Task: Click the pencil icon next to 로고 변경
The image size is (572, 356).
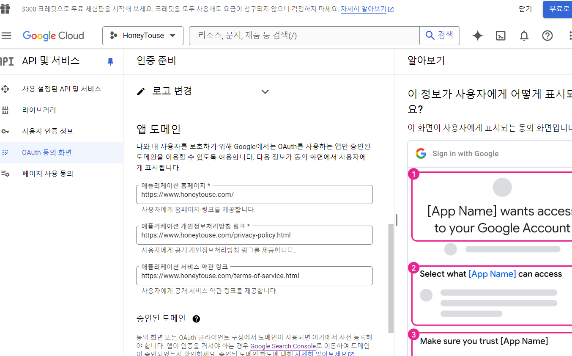Action: coord(141,91)
